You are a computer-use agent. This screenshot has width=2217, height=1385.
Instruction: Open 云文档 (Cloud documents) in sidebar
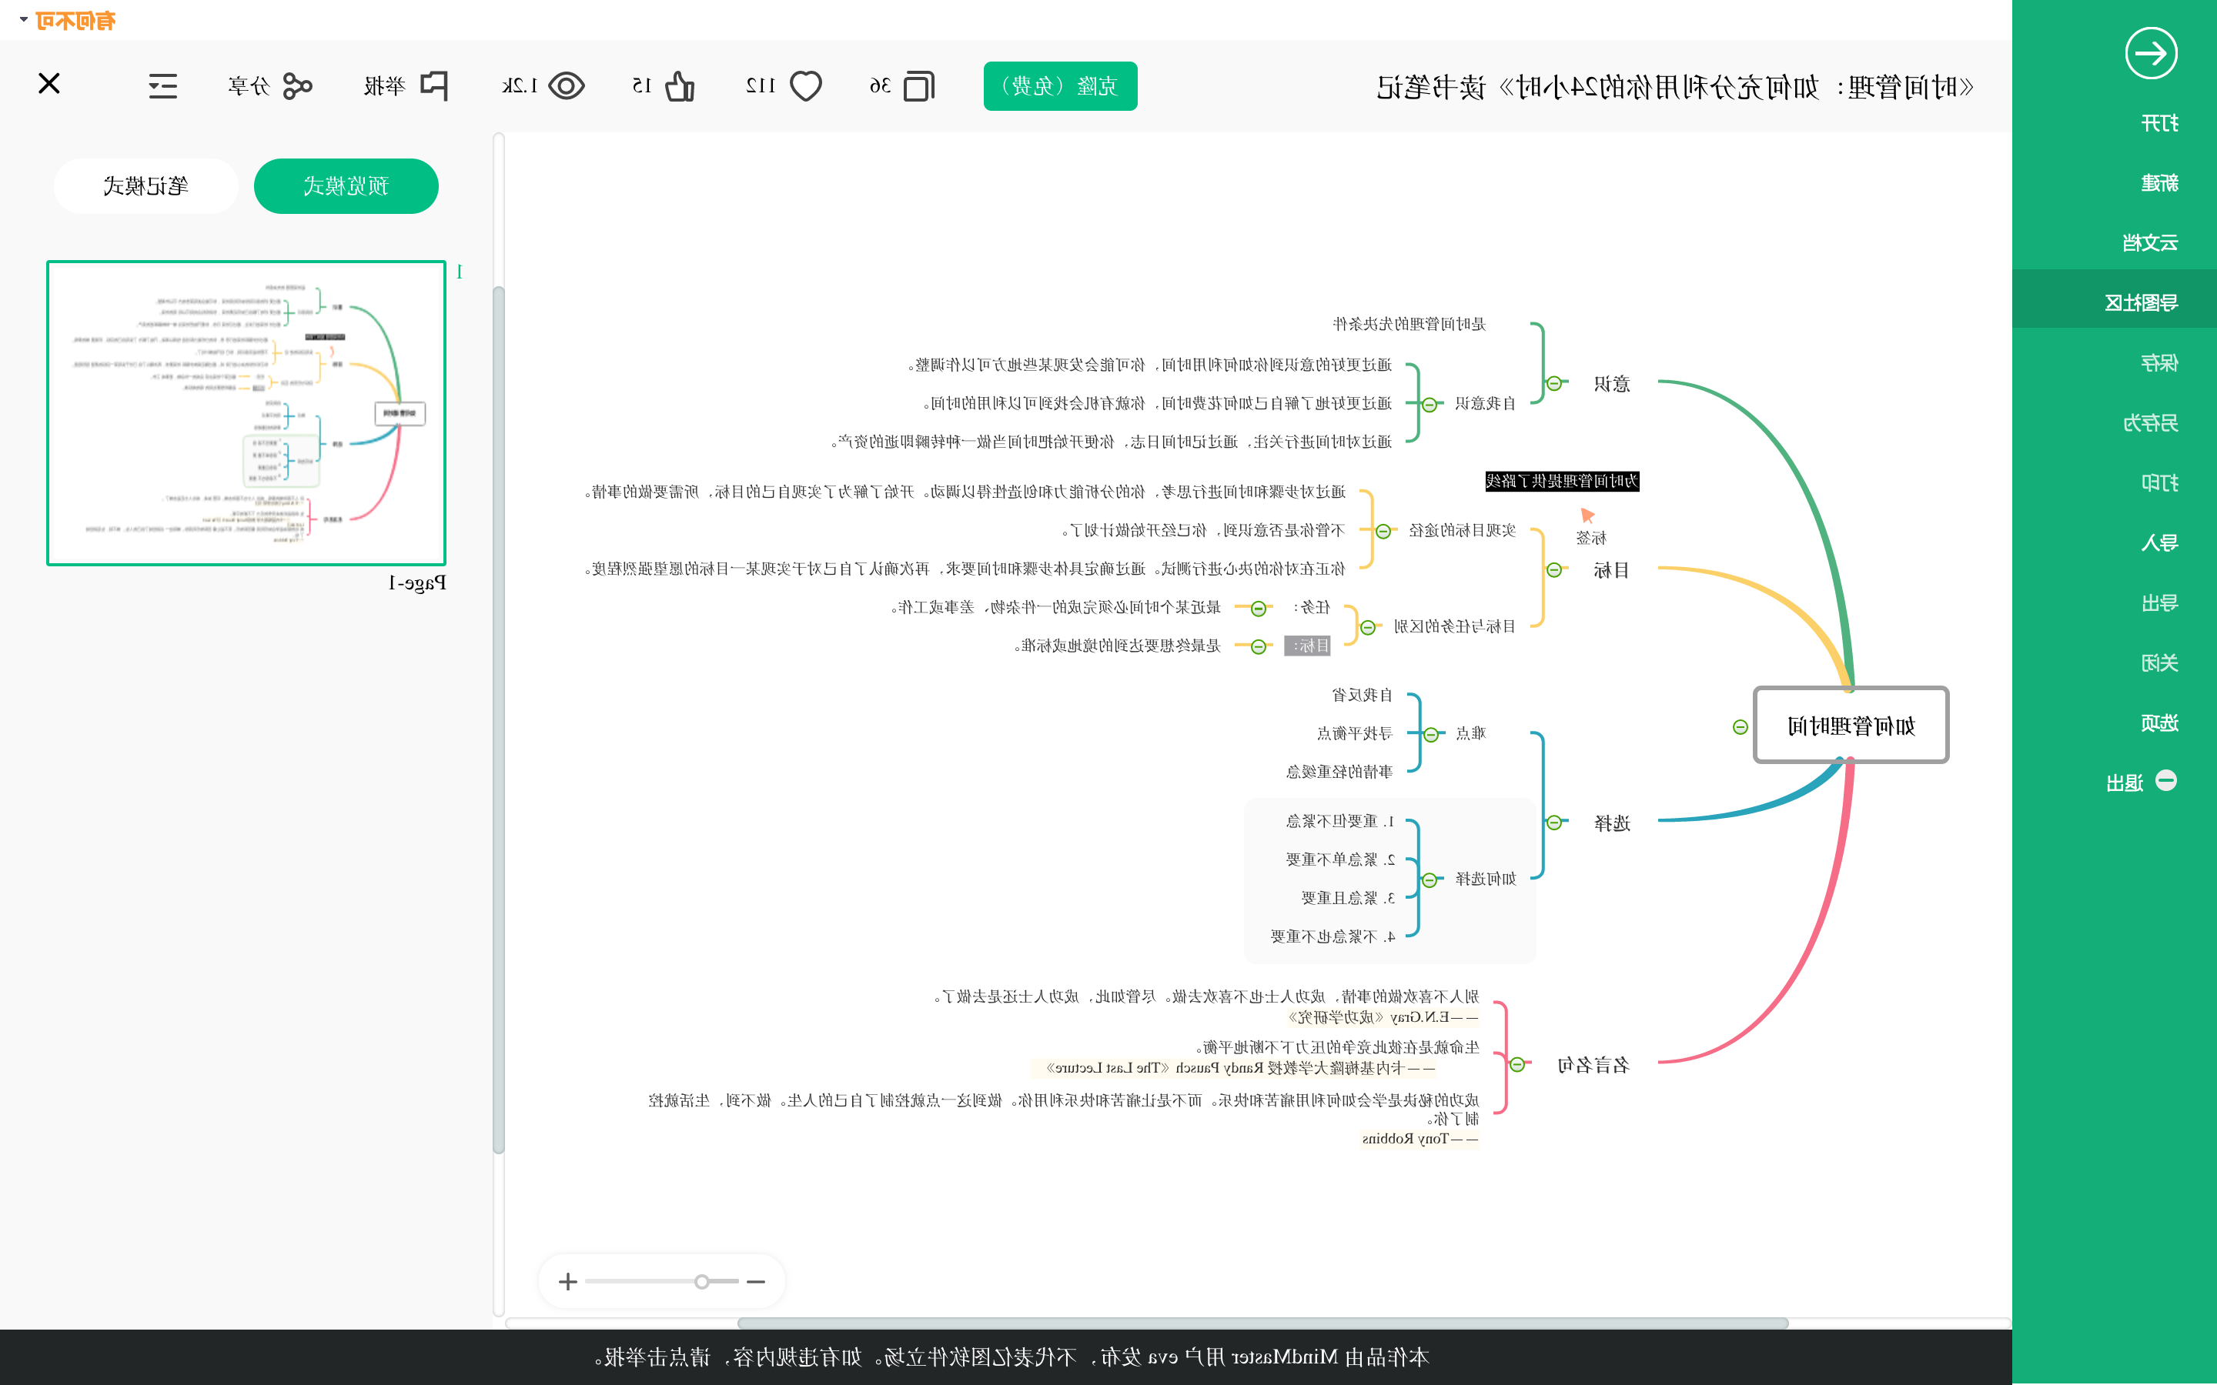coord(2150,242)
